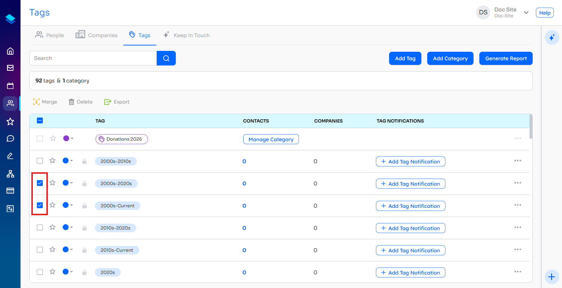Click Manage Category for Donations 2026

click(x=271, y=139)
